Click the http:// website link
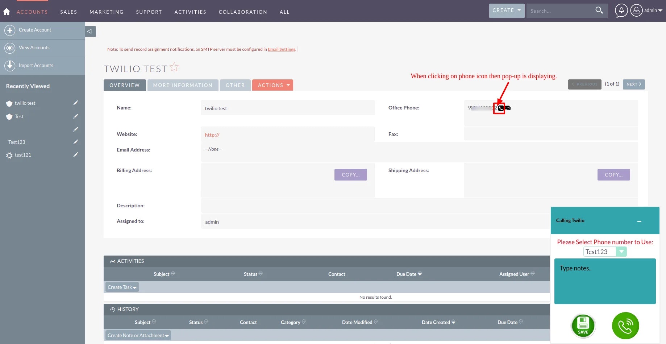This screenshot has height=344, width=666. [x=212, y=135]
